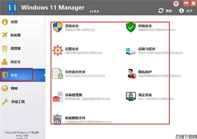The image size is (197, 139).
Task: Click the 设备与程序 title link
Action: pos(147,49)
